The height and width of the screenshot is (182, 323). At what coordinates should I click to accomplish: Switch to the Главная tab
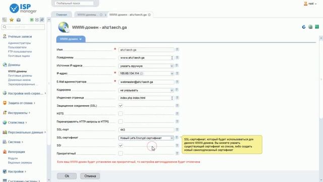tap(62, 15)
